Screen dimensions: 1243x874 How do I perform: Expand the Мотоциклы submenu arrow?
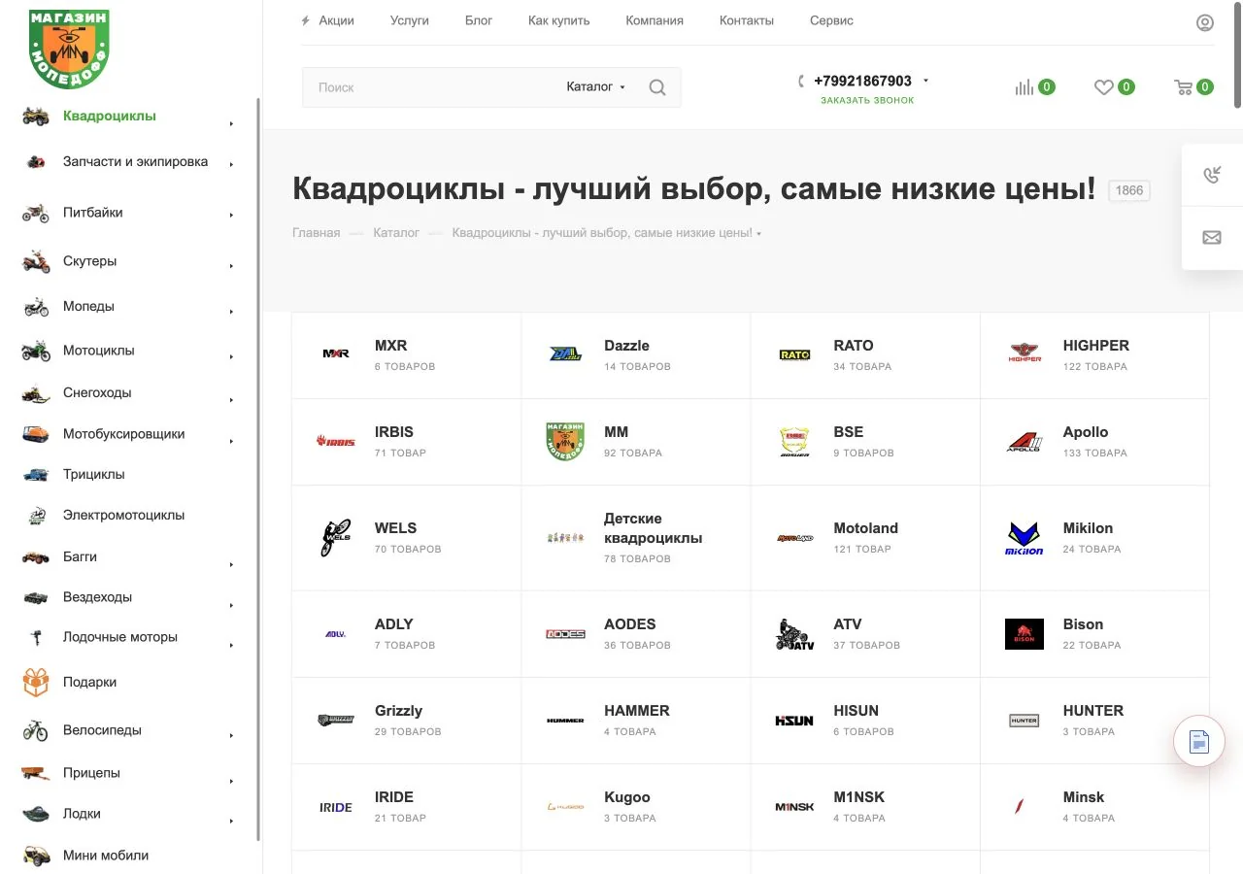coord(231,356)
